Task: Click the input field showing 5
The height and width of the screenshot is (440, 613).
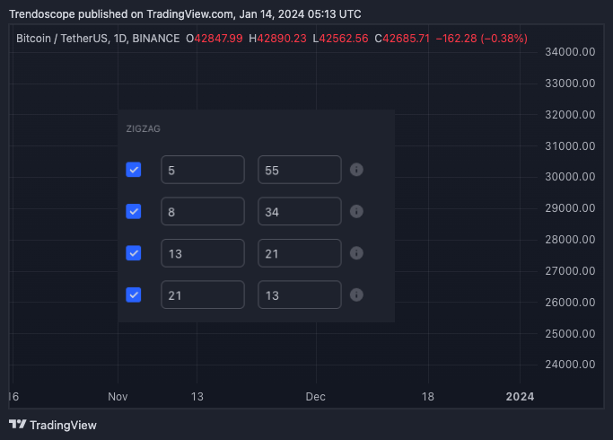Action: [x=203, y=170]
